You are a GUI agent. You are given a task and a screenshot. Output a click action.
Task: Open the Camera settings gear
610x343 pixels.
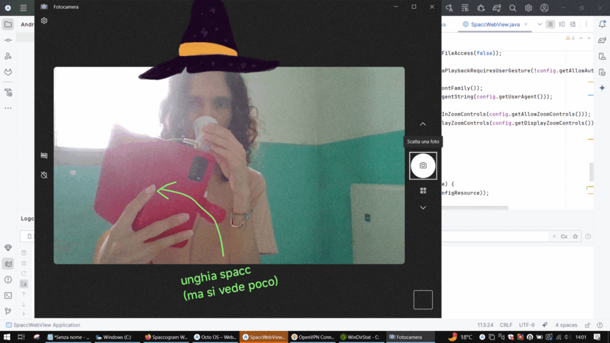(44, 21)
